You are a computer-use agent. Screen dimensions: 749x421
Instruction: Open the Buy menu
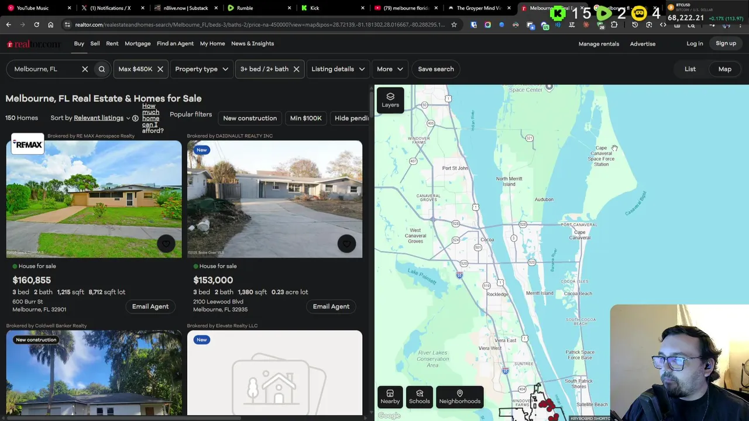(x=79, y=44)
